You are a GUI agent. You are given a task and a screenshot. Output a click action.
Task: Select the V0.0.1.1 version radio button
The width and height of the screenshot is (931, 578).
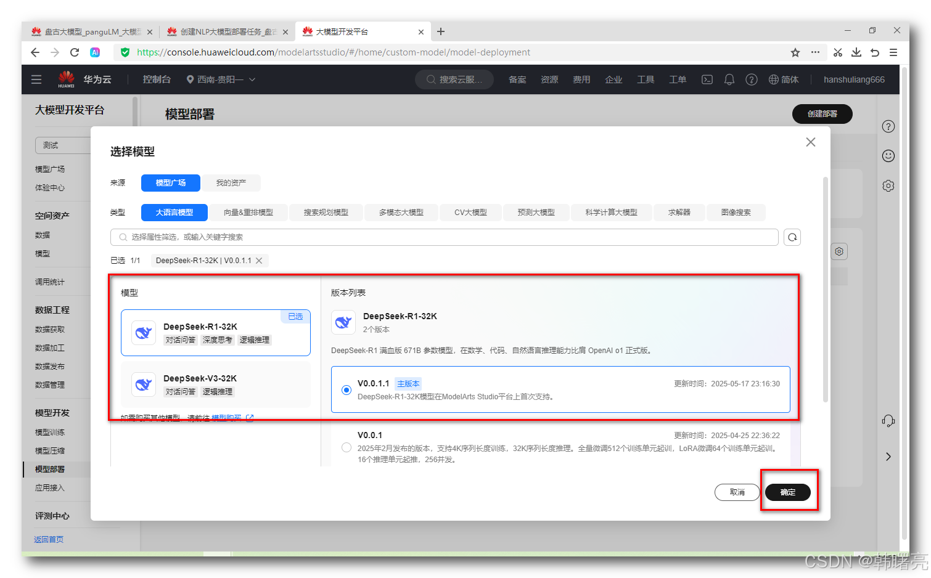[x=347, y=389]
